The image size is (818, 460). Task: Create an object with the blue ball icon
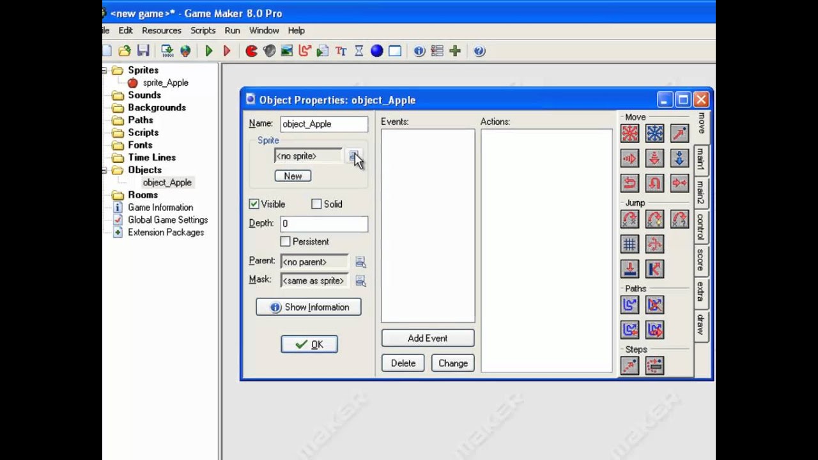click(377, 51)
